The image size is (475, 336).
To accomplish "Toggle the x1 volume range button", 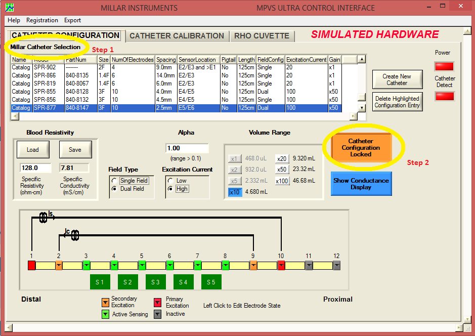I will click(x=235, y=158).
